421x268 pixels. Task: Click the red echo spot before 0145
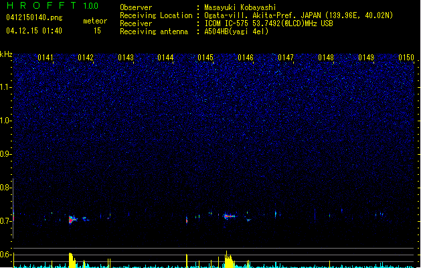pos(187,220)
